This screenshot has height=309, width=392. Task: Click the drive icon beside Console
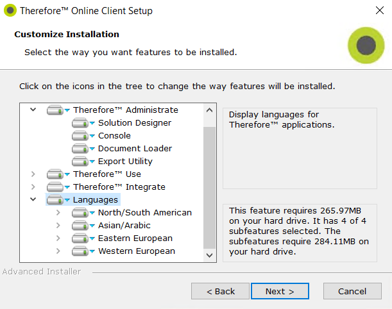(x=80, y=136)
